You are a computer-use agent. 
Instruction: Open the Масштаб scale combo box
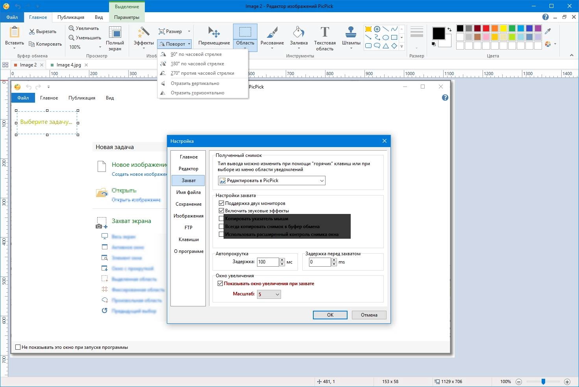[269, 294]
